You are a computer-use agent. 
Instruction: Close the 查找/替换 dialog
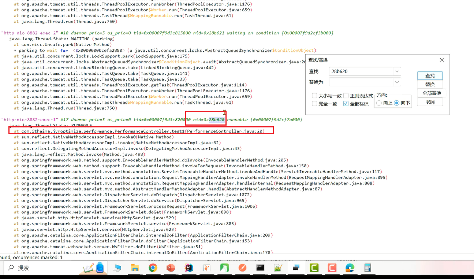(x=442, y=60)
